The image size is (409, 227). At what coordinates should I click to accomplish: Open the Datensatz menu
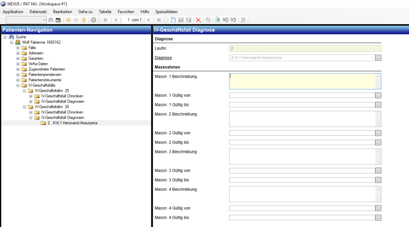[x=38, y=11]
